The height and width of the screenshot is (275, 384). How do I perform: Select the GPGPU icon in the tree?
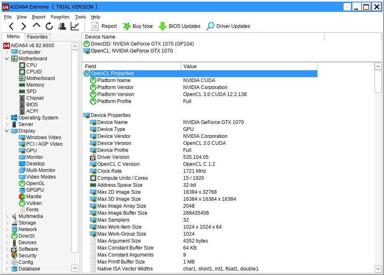pos(22,190)
